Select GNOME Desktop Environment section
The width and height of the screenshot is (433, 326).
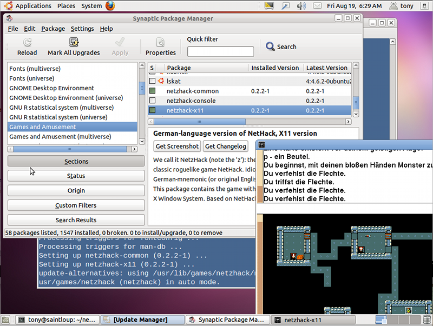(x=72, y=88)
